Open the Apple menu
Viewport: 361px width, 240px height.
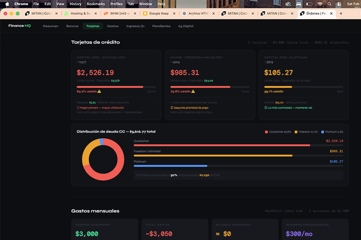7,4
